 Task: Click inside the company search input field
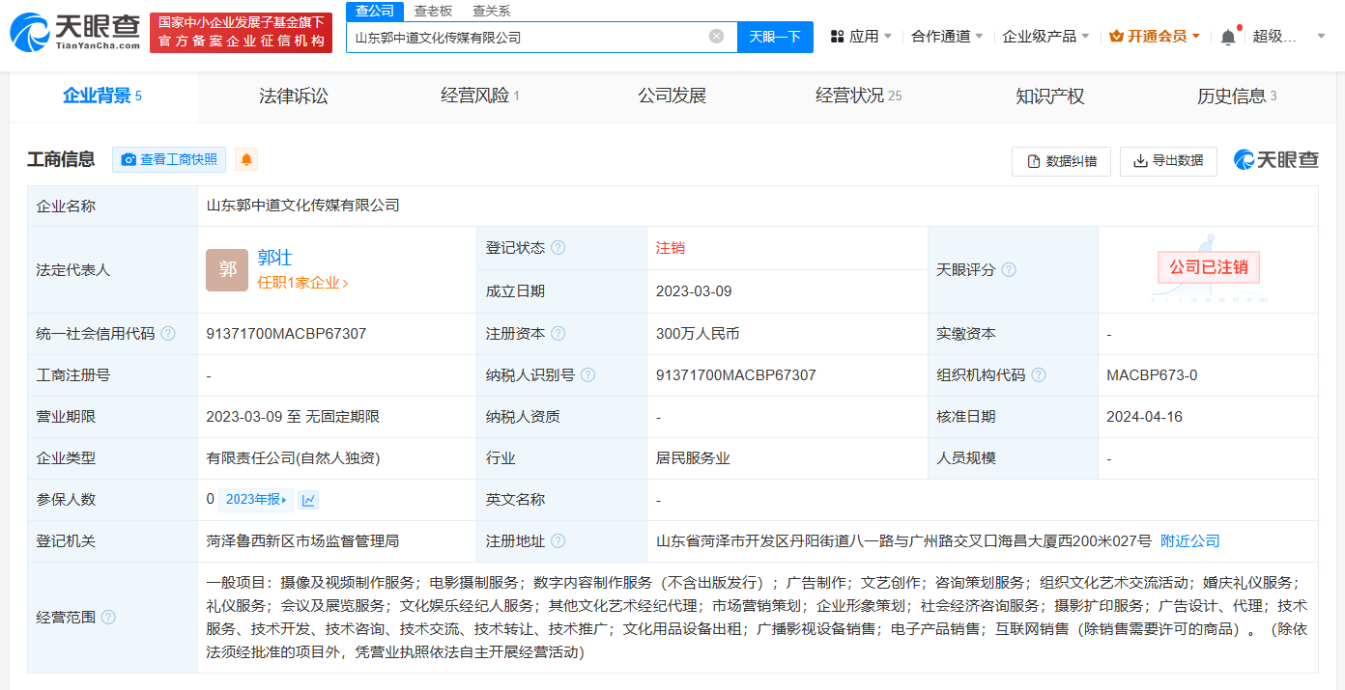click(x=531, y=36)
